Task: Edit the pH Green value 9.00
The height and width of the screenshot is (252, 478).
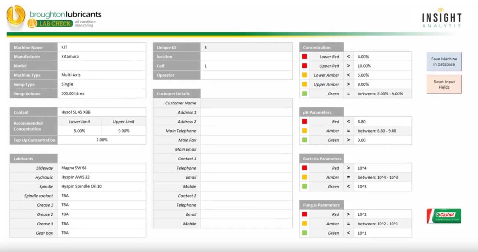Action: (x=383, y=140)
